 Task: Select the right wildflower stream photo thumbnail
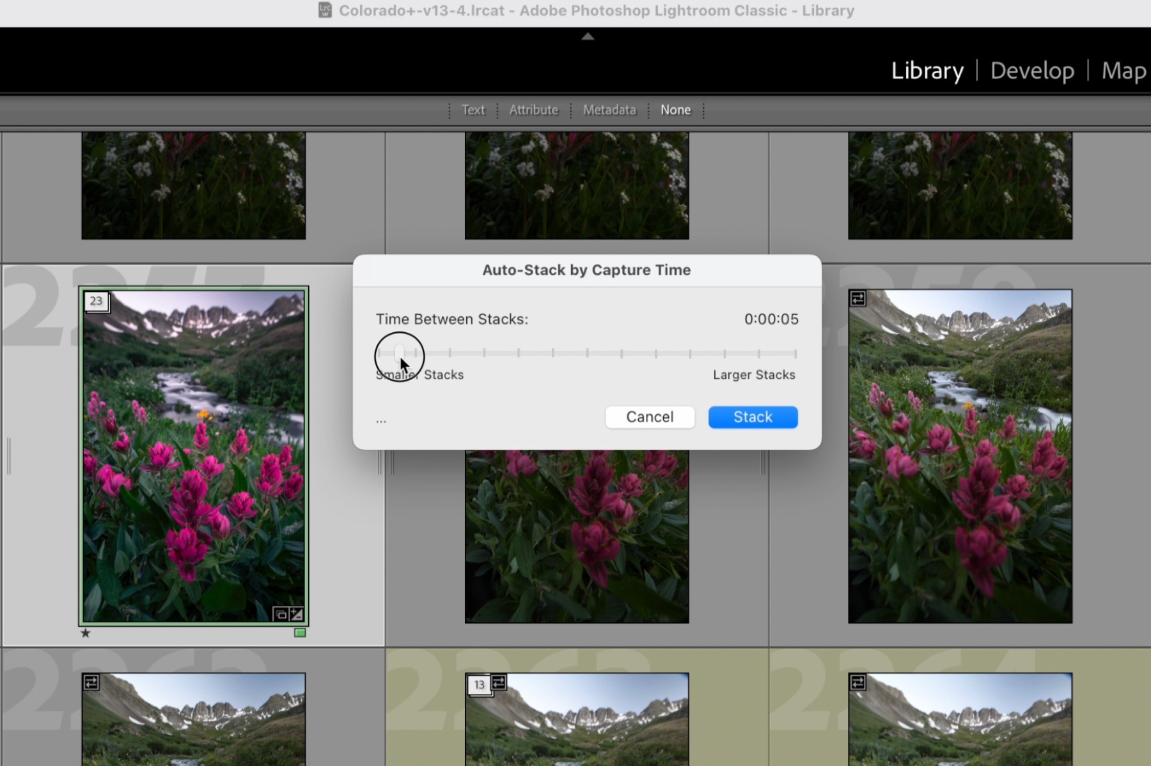(960, 456)
